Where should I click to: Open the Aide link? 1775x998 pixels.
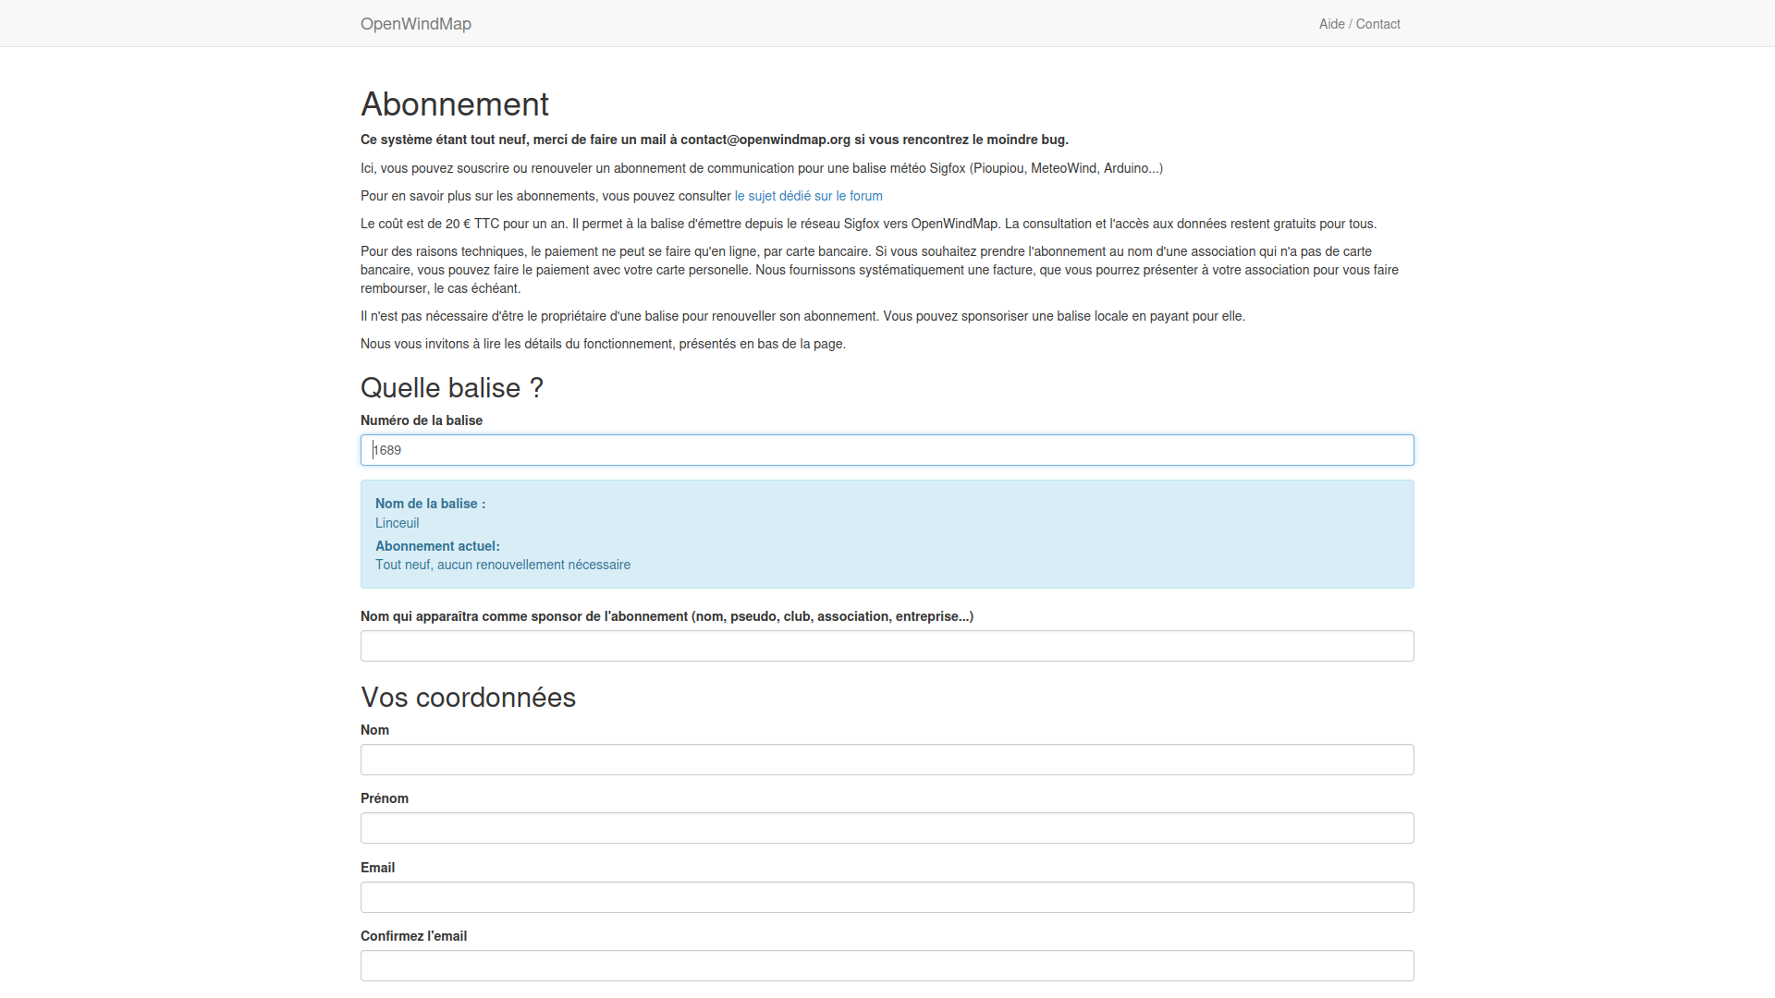(x=1331, y=23)
